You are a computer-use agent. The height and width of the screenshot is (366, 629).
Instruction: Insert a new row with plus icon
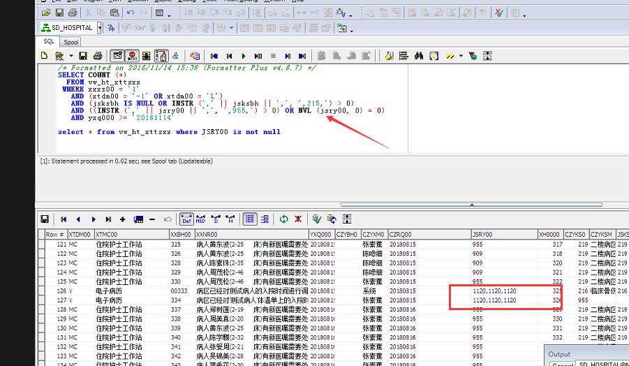[x=122, y=219]
